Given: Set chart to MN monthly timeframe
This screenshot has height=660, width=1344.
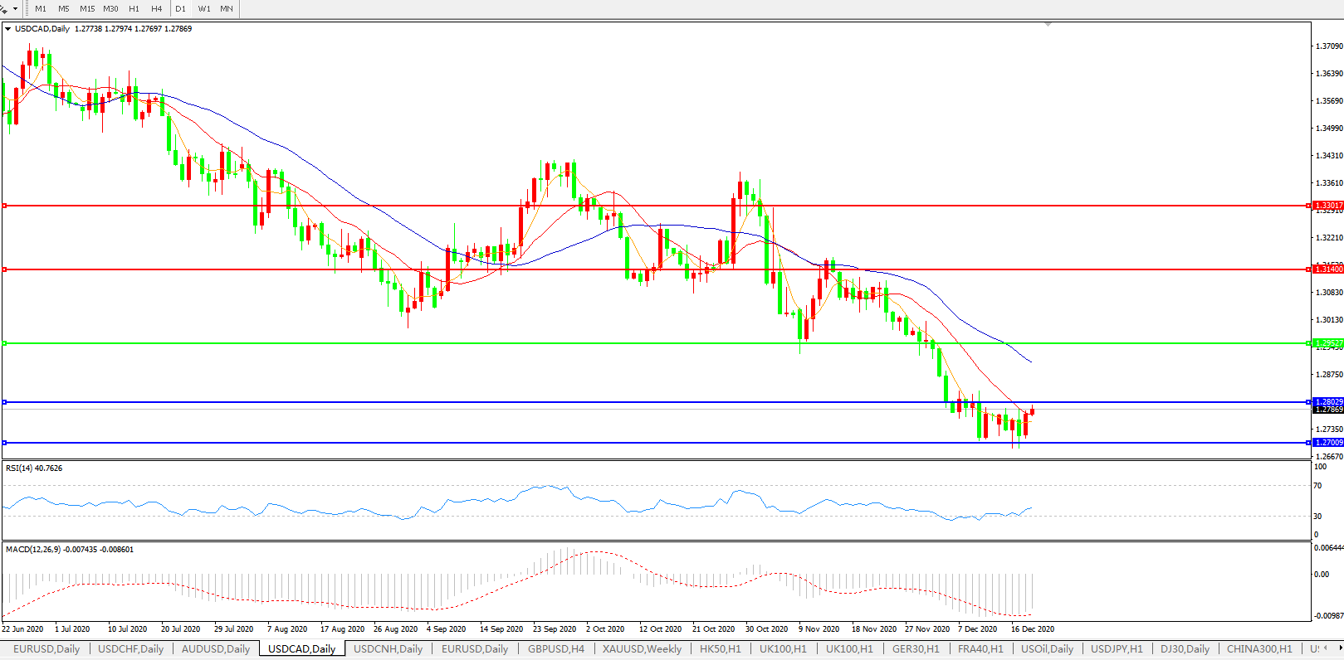Looking at the screenshot, I should (227, 9).
